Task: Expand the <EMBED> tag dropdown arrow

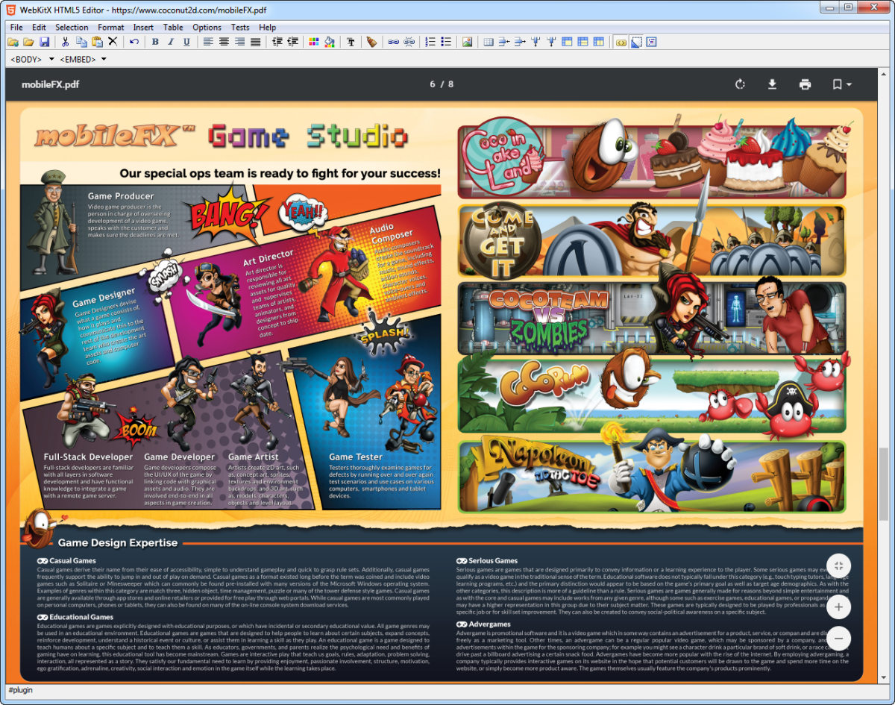Action: pyautogui.click(x=104, y=59)
